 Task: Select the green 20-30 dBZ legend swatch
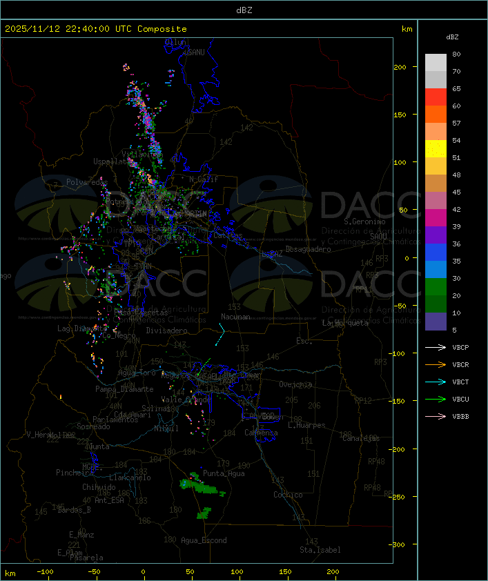click(436, 286)
